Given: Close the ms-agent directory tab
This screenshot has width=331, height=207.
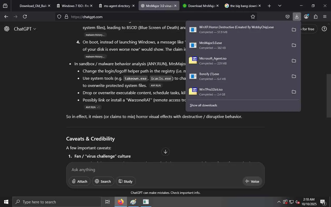Looking at the screenshot, I should tap(133, 6).
